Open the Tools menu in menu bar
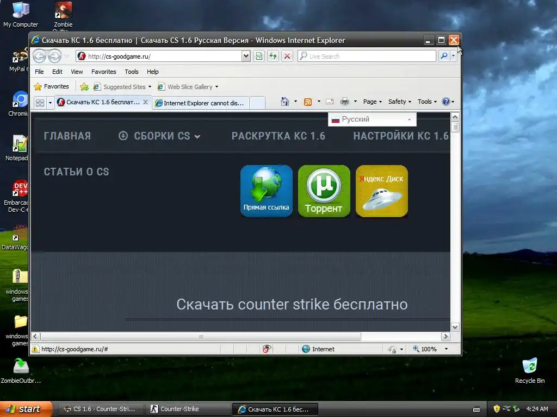 pos(132,72)
